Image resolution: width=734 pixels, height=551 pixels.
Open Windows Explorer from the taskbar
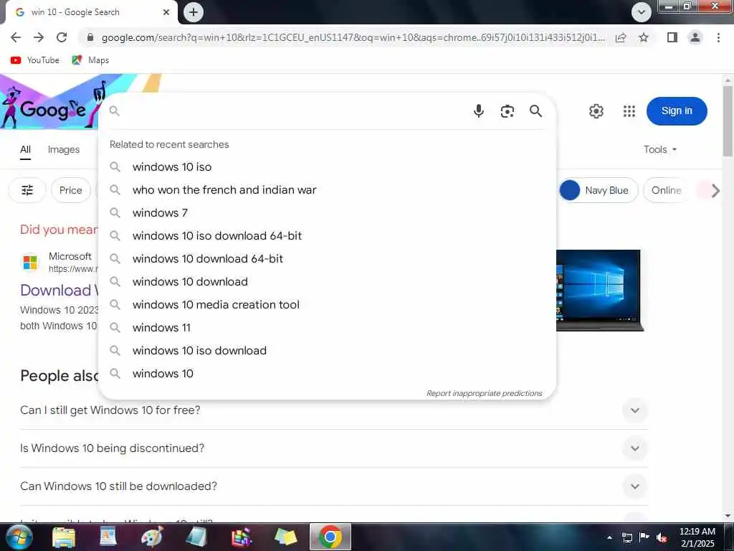pos(64,537)
